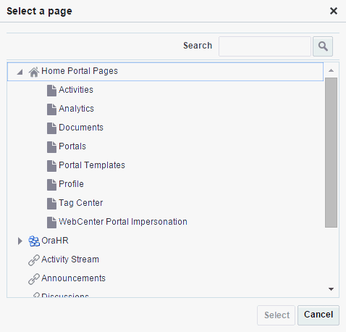Viewport: 346px width, 332px height.
Task: Select WebCenter Portal Impersonation page
Action: tap(123, 222)
